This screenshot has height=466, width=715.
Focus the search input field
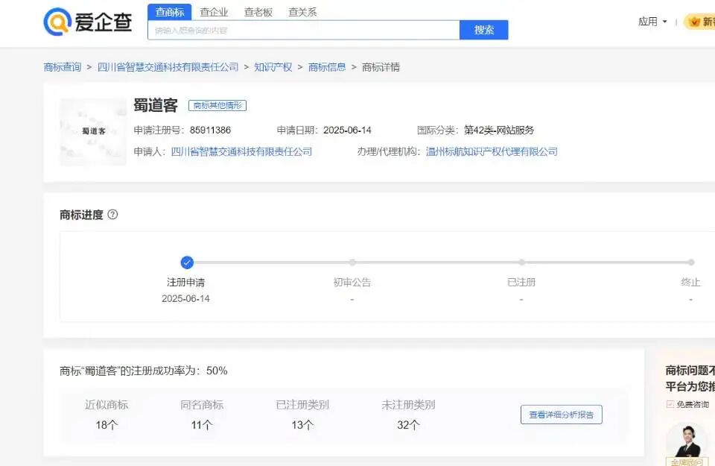pos(304,30)
